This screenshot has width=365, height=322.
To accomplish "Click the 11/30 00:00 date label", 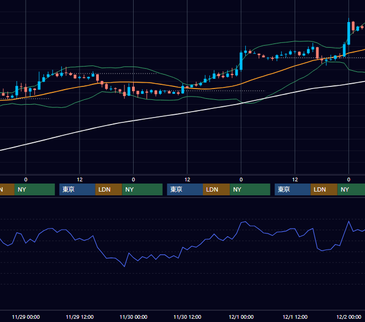I will (133, 317).
